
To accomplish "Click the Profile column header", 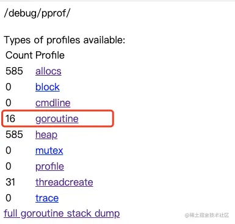I will coord(50,56).
